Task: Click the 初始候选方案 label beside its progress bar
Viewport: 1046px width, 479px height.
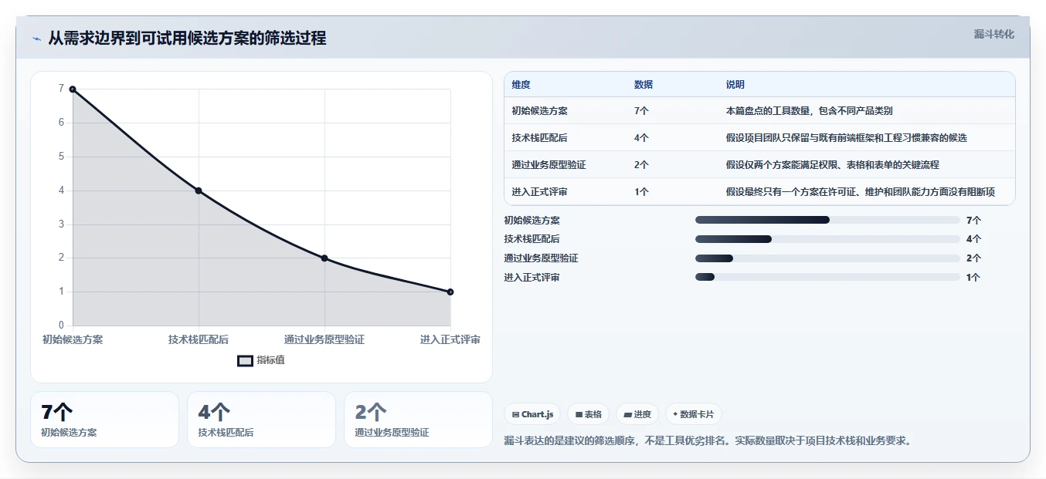Action: point(532,221)
